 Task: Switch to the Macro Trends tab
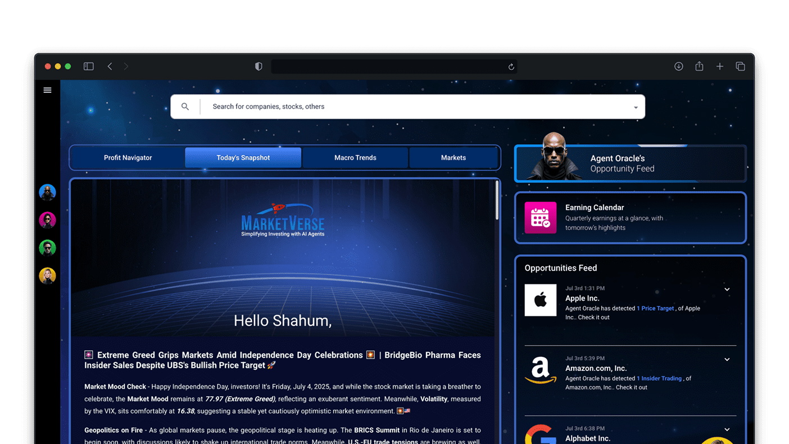pyautogui.click(x=355, y=158)
